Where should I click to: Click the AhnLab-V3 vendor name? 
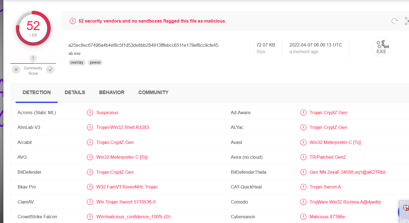(29, 127)
